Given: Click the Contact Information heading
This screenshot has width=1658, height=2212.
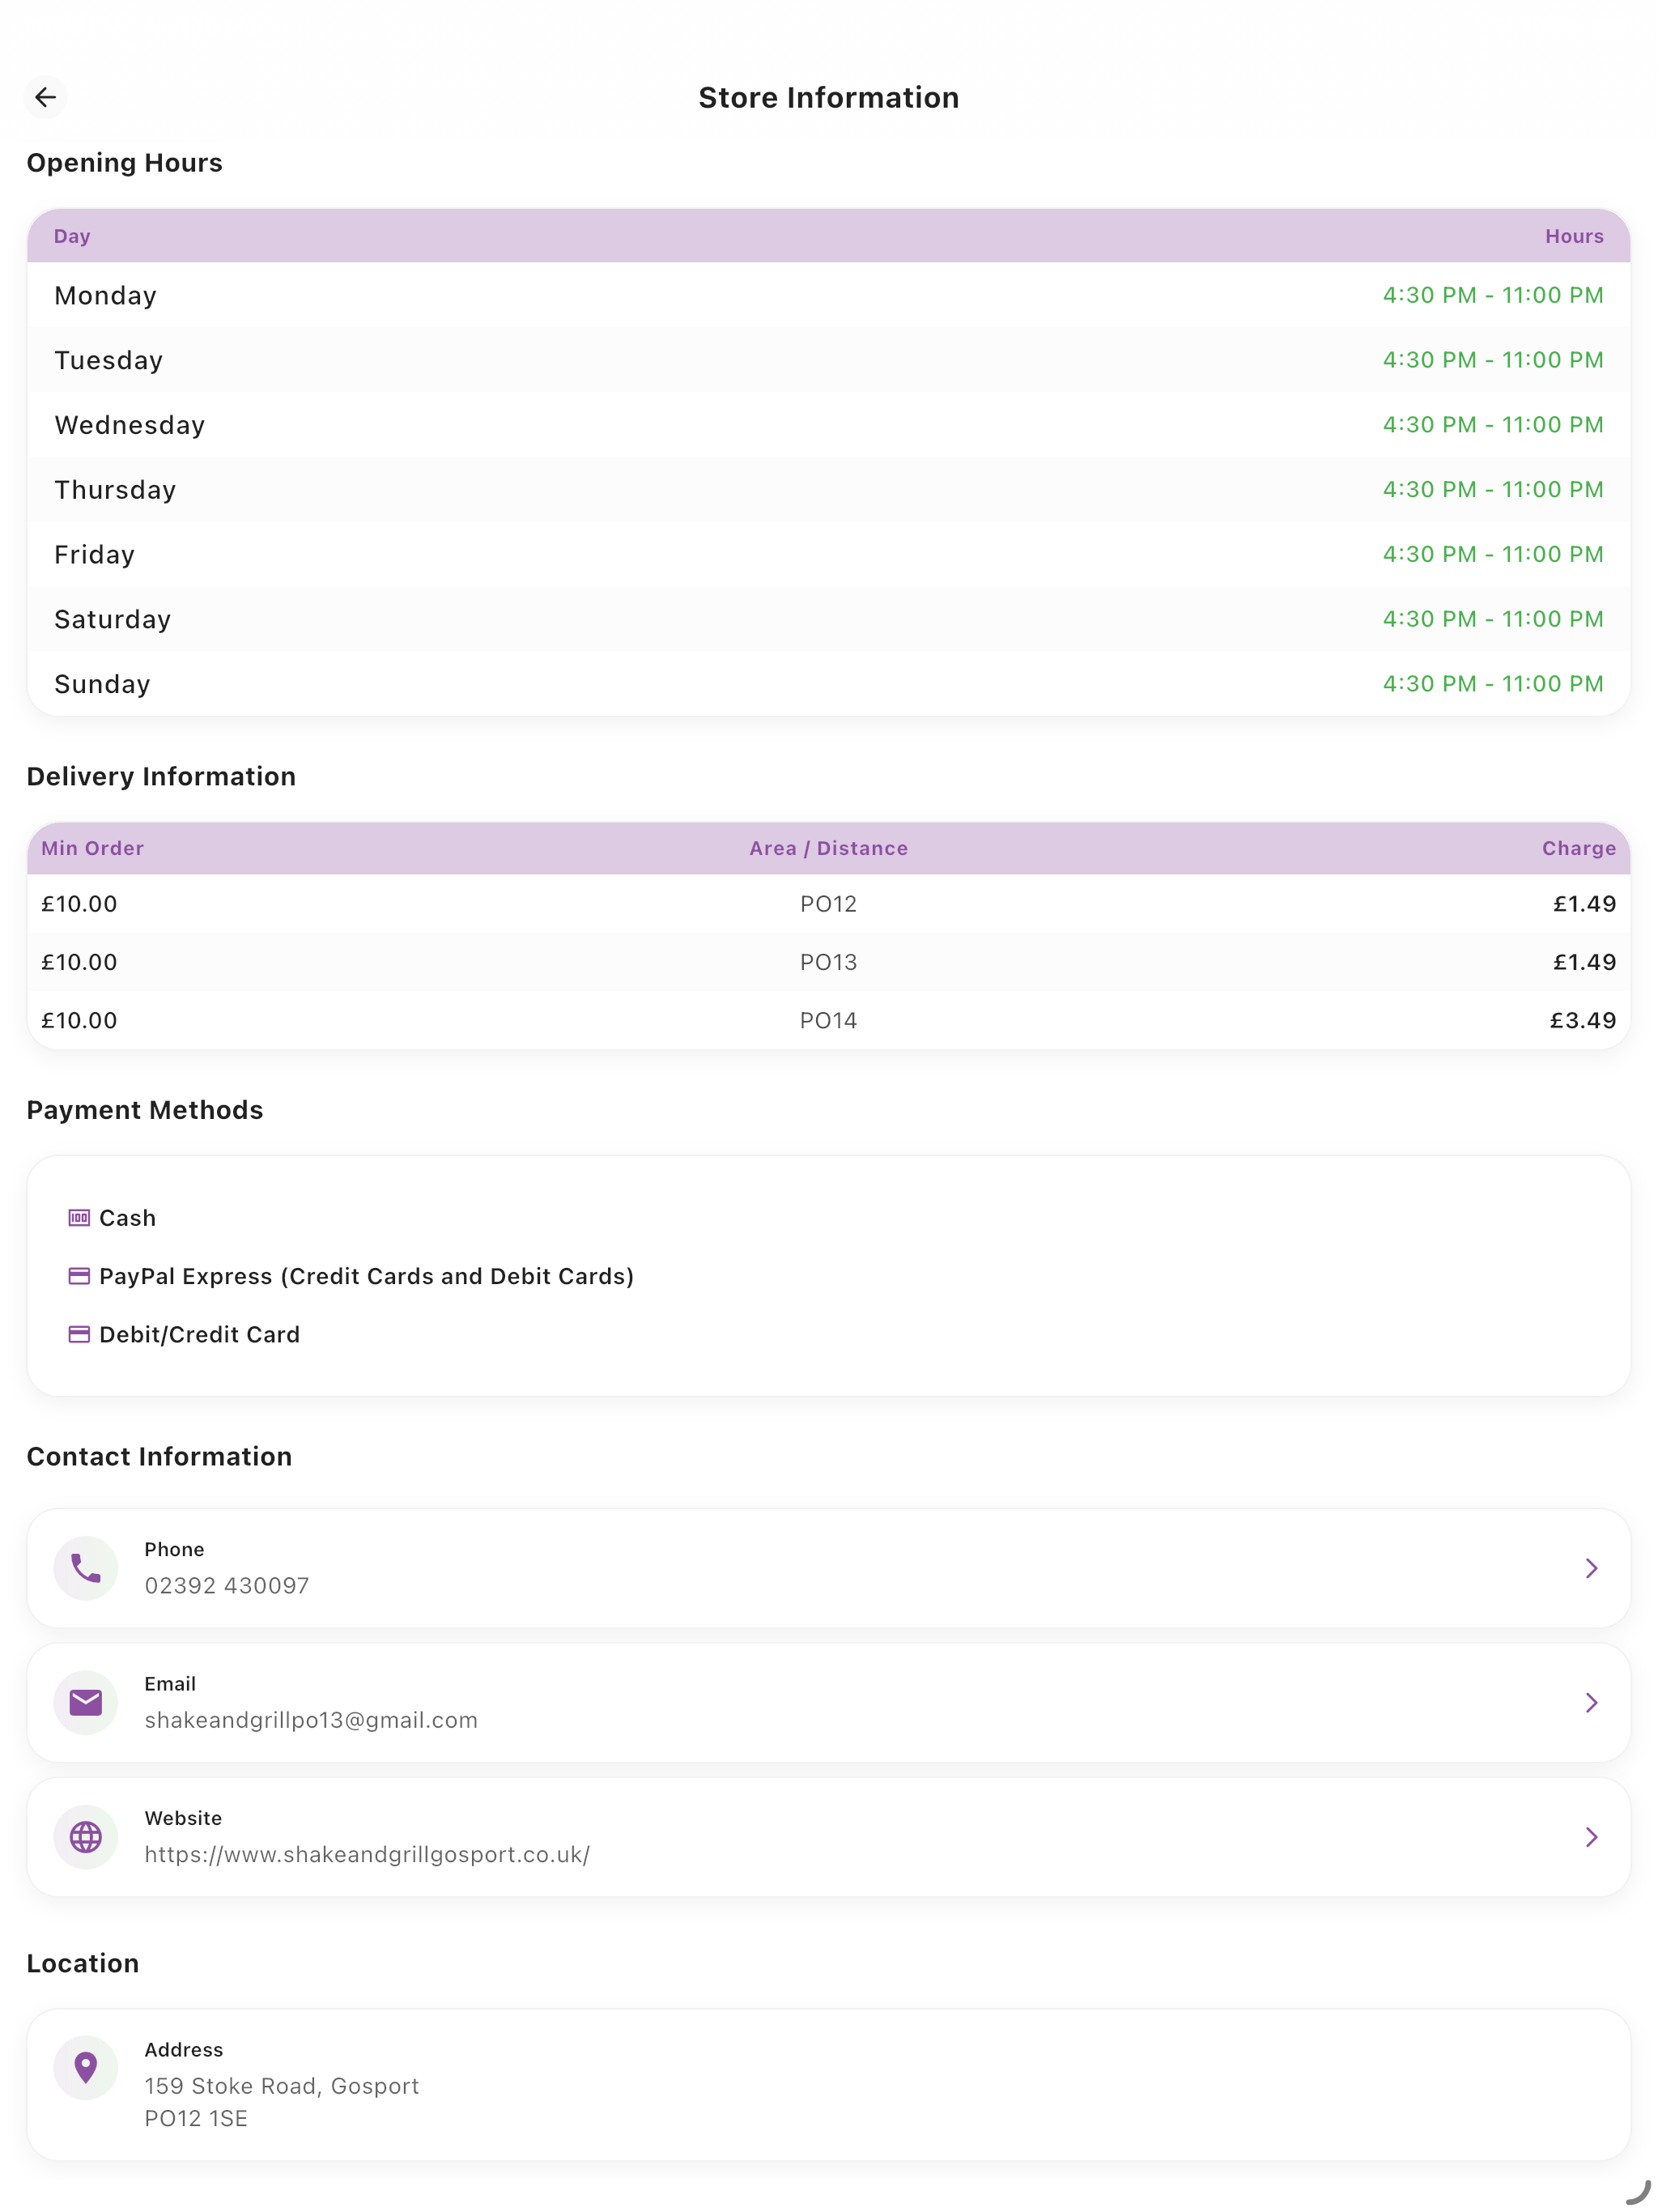Looking at the screenshot, I should tap(159, 1456).
